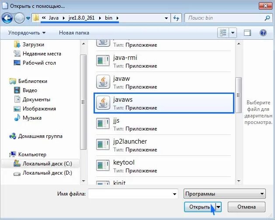This screenshot has width=275, height=220.
Task: Click the magnifier search icon
Action: [x=267, y=18]
